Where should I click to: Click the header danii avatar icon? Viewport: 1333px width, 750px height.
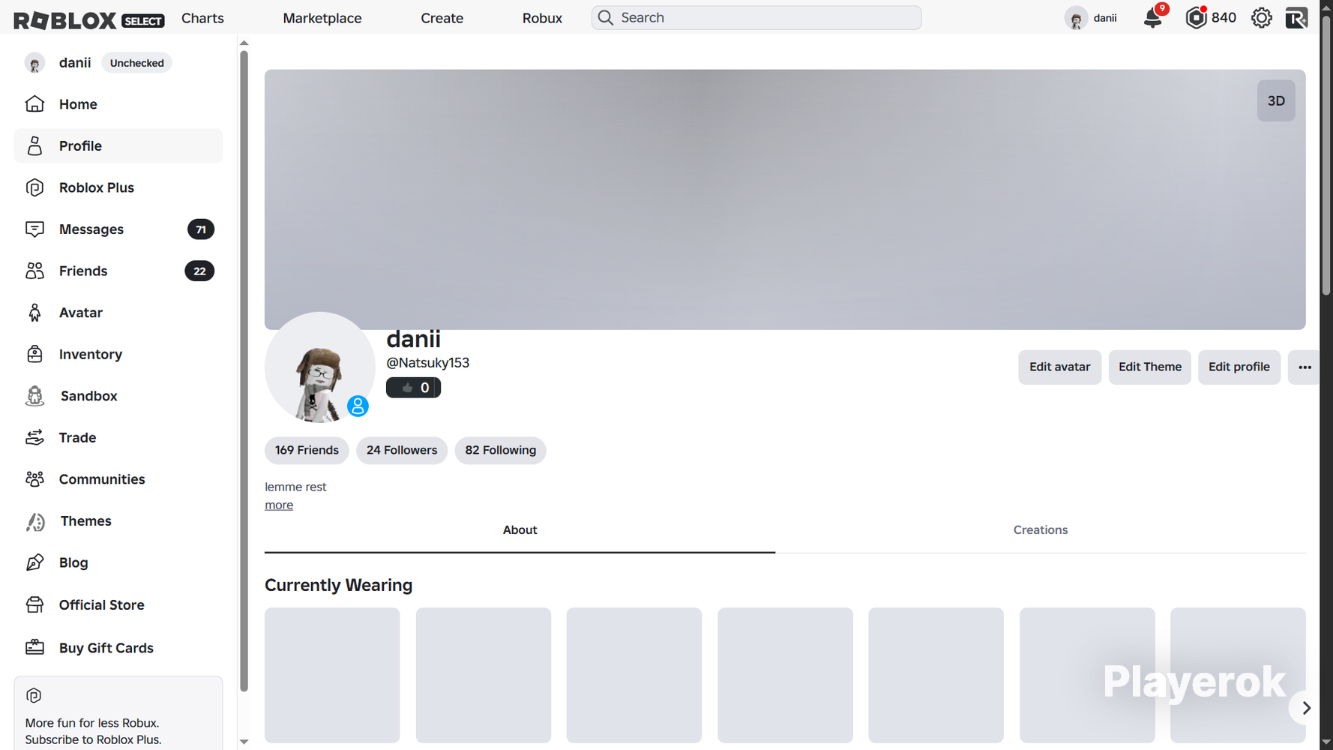click(1076, 18)
